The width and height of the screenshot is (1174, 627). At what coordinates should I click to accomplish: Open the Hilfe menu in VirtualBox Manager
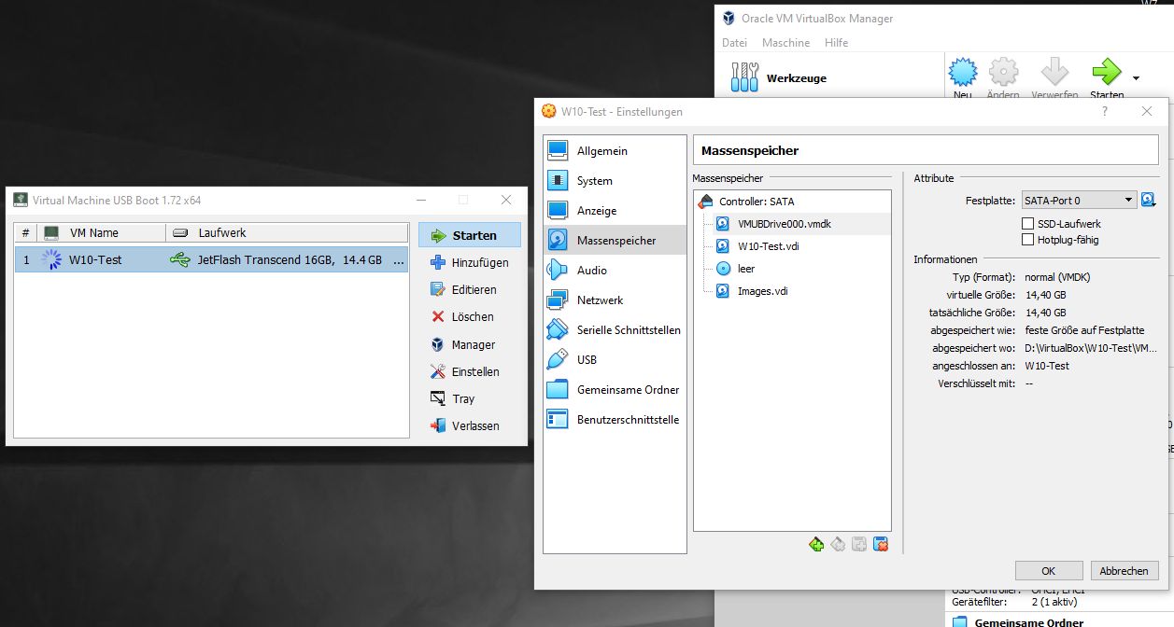coord(836,43)
